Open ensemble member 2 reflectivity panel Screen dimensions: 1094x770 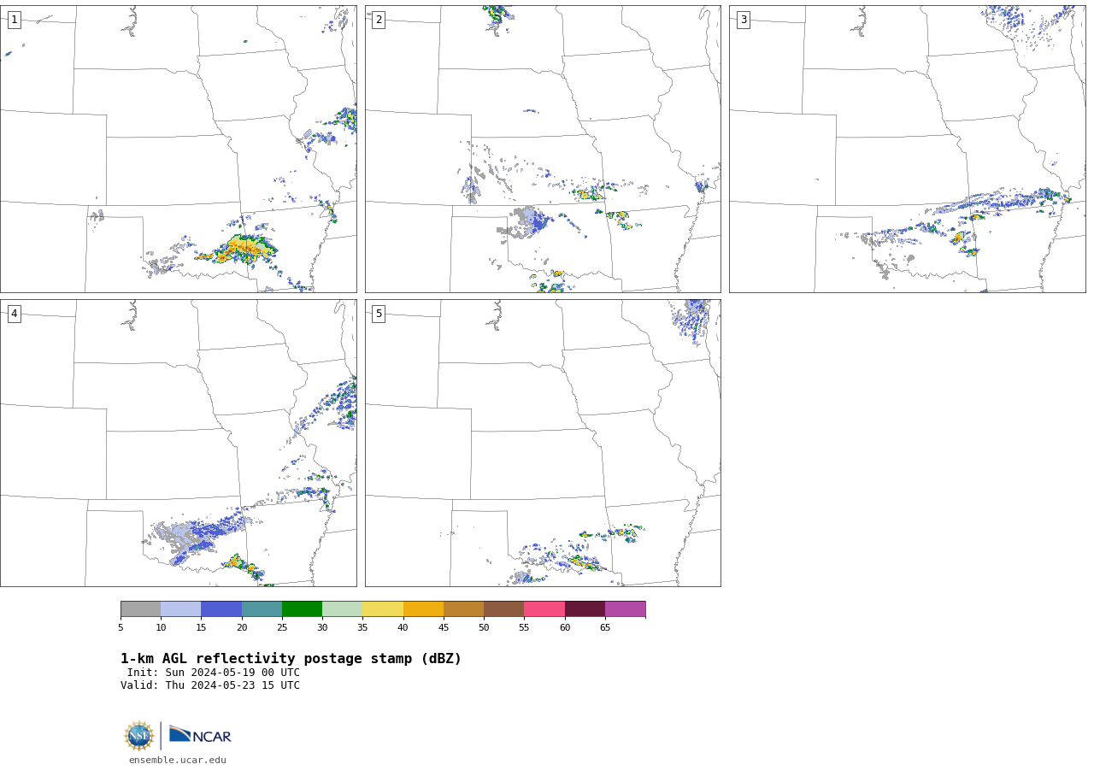543,149
